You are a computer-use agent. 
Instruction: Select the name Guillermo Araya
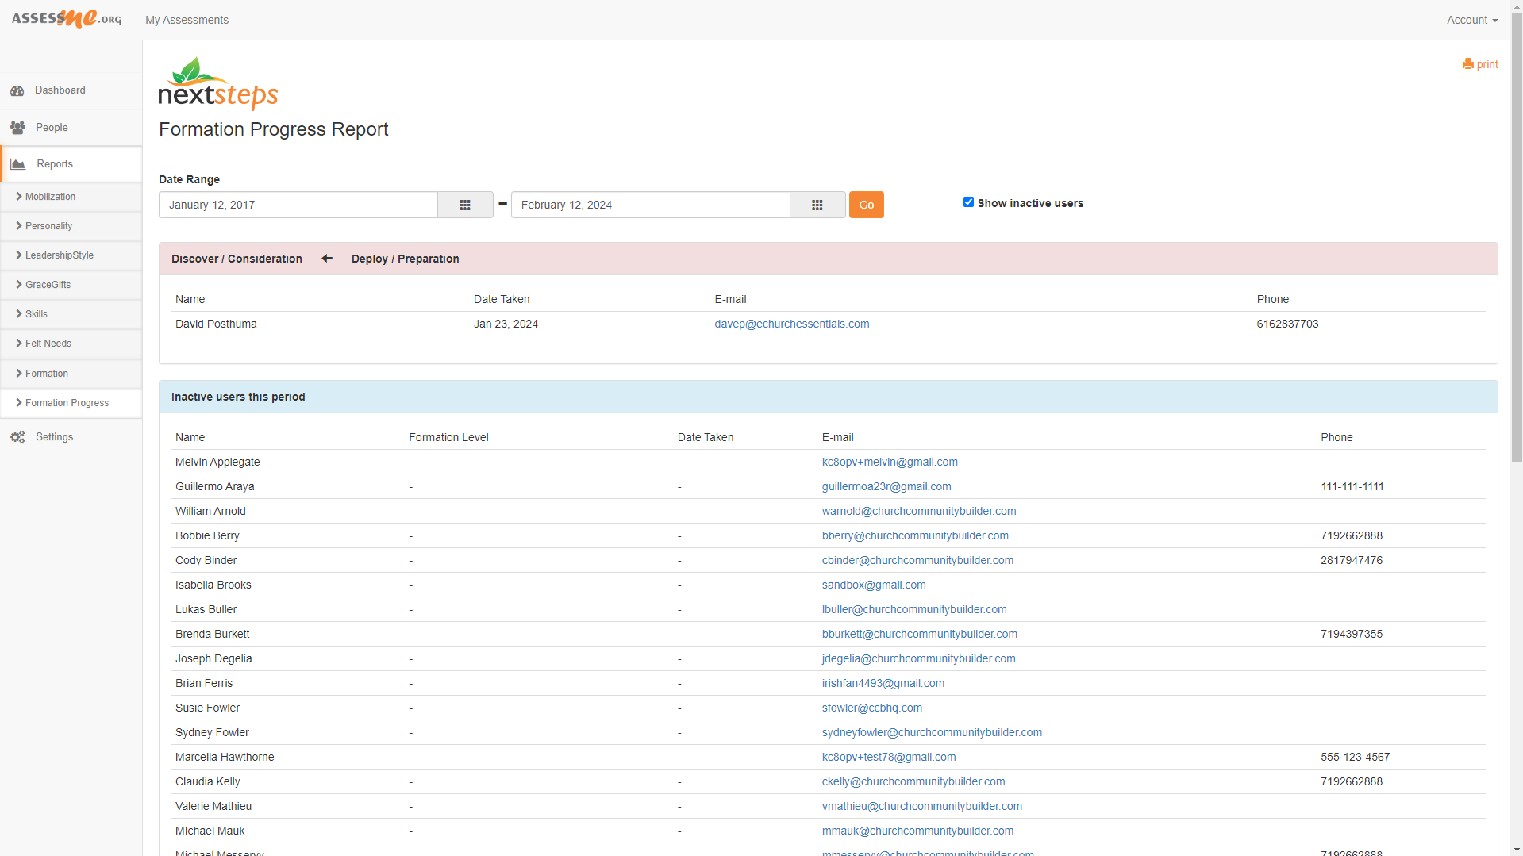214,486
